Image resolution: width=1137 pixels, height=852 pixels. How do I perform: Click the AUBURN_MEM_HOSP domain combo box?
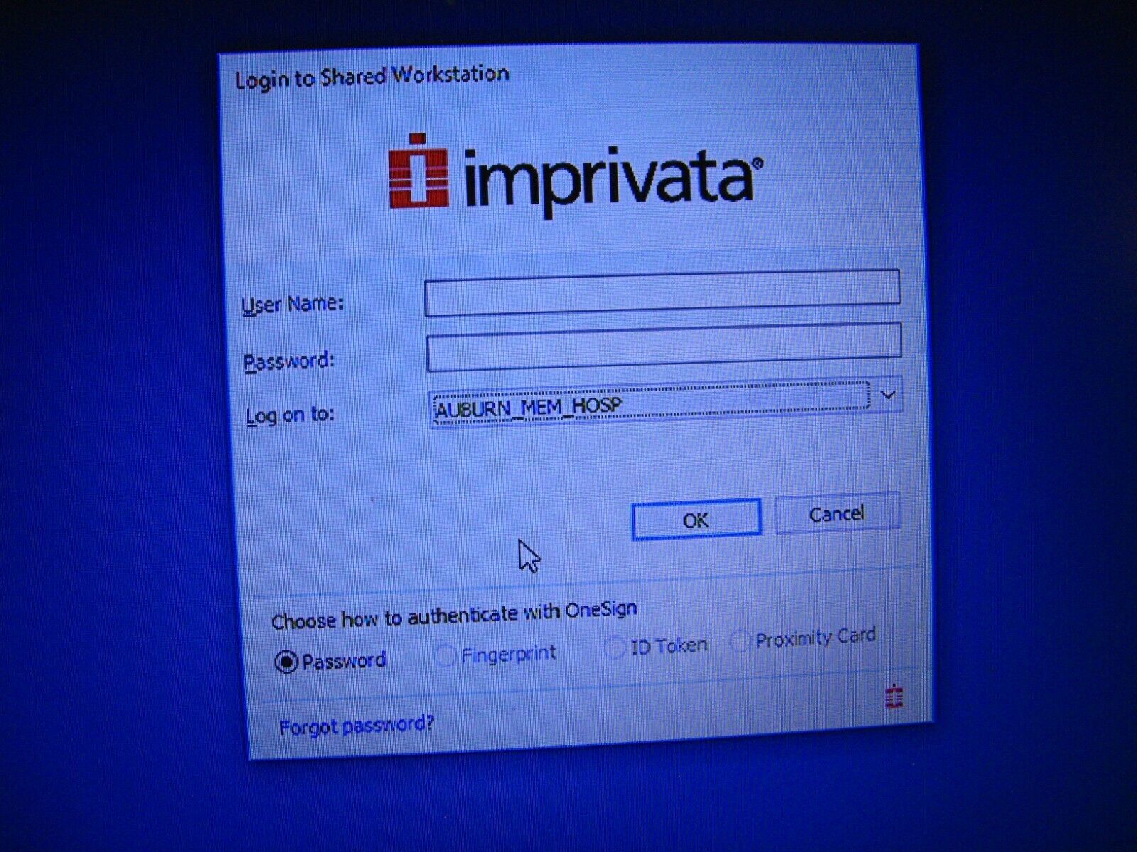665,403
